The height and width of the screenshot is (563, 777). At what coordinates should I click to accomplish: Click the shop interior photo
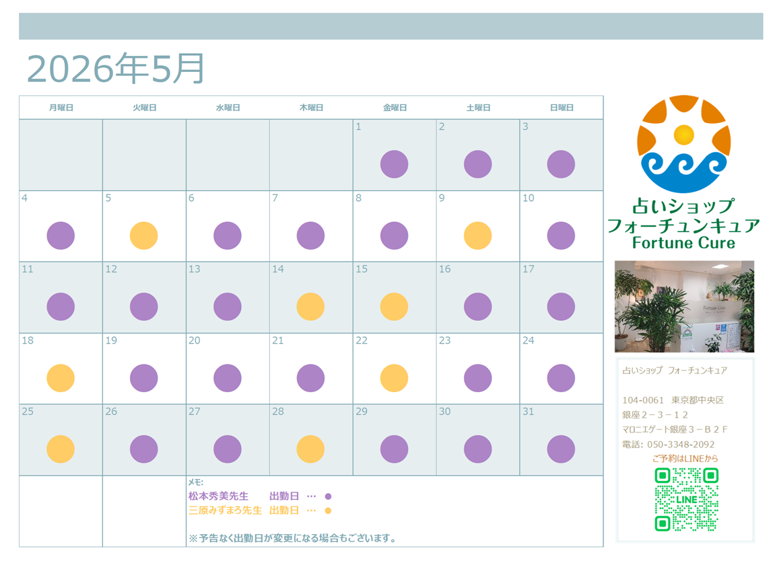pyautogui.click(x=684, y=307)
